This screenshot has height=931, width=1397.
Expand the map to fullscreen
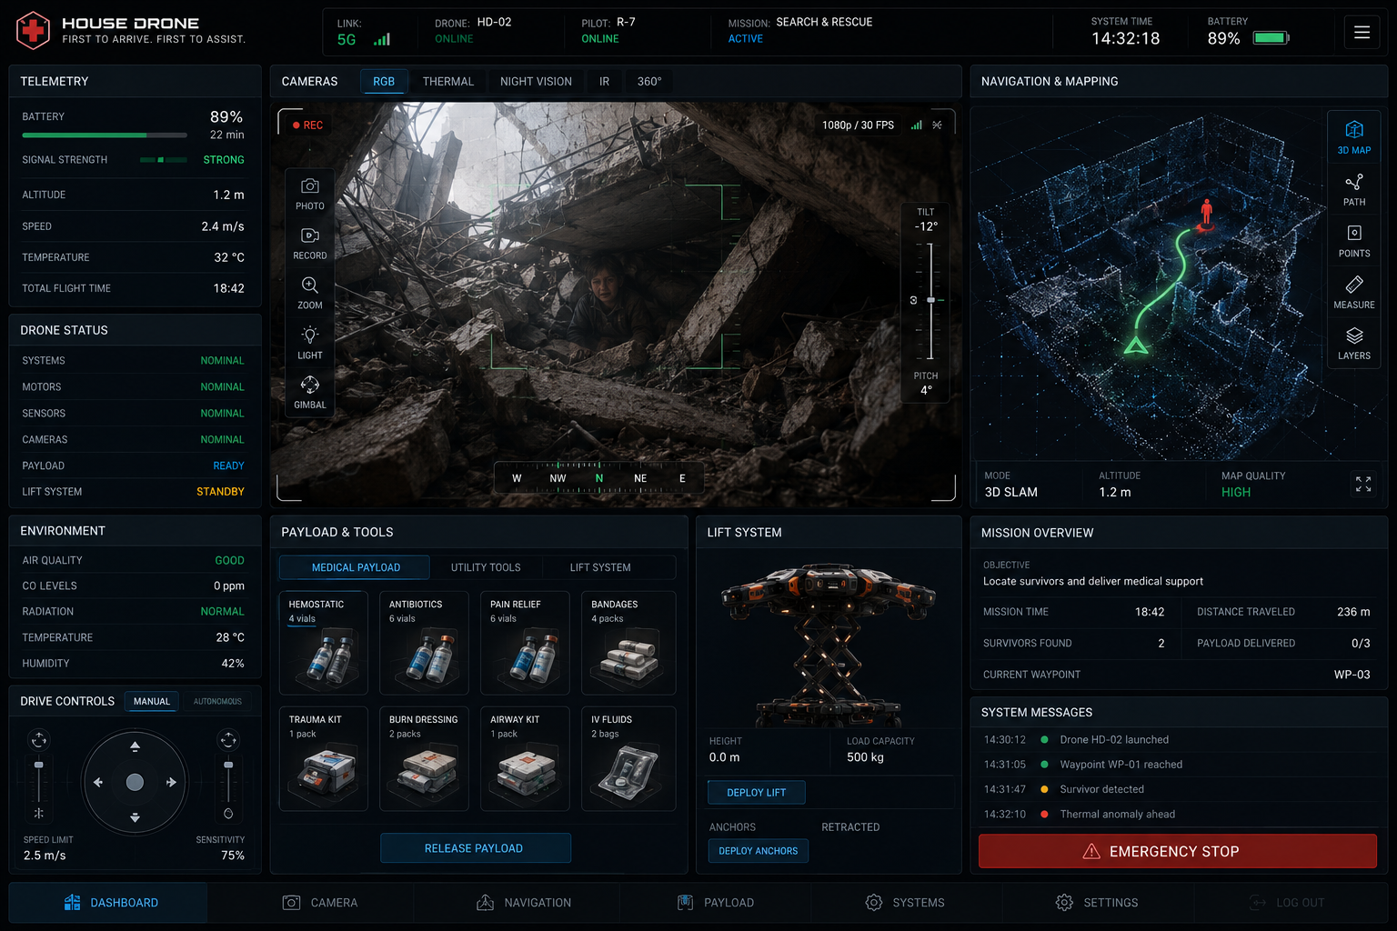point(1363,485)
